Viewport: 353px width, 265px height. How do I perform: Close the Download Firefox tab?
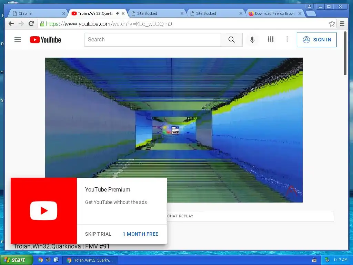click(300, 13)
